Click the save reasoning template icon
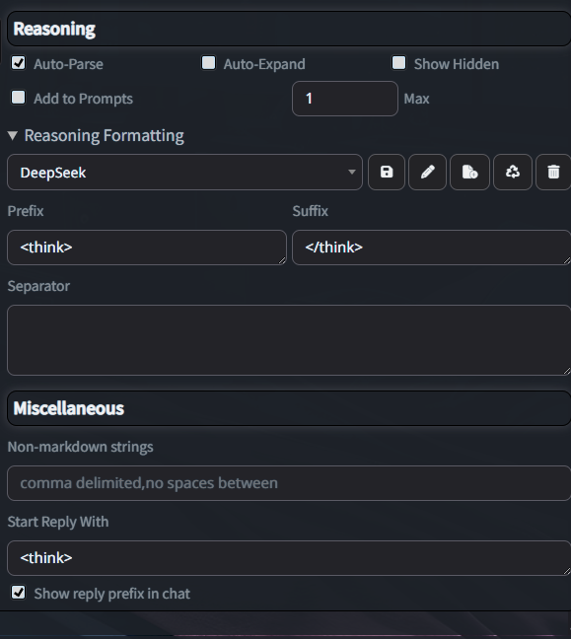Viewport: 571px width, 639px height. point(387,172)
